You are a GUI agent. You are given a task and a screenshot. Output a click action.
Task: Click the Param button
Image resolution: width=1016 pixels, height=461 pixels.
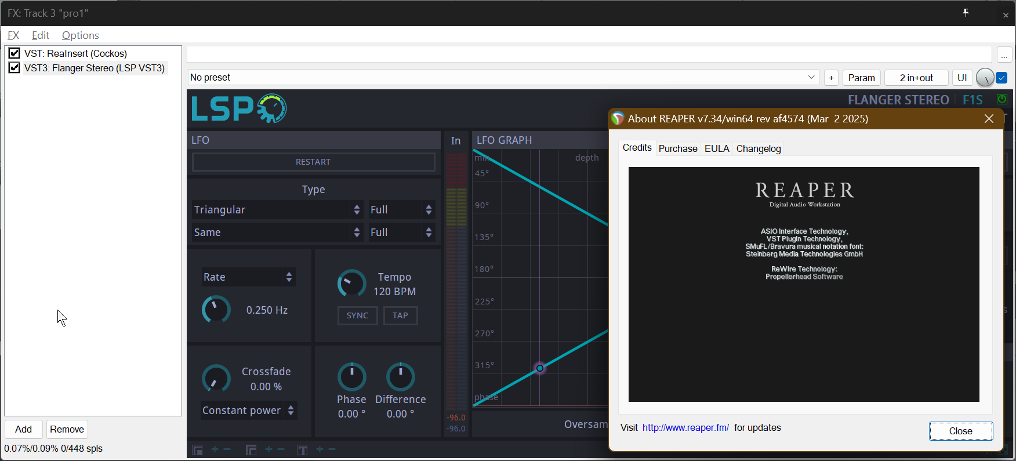point(862,78)
